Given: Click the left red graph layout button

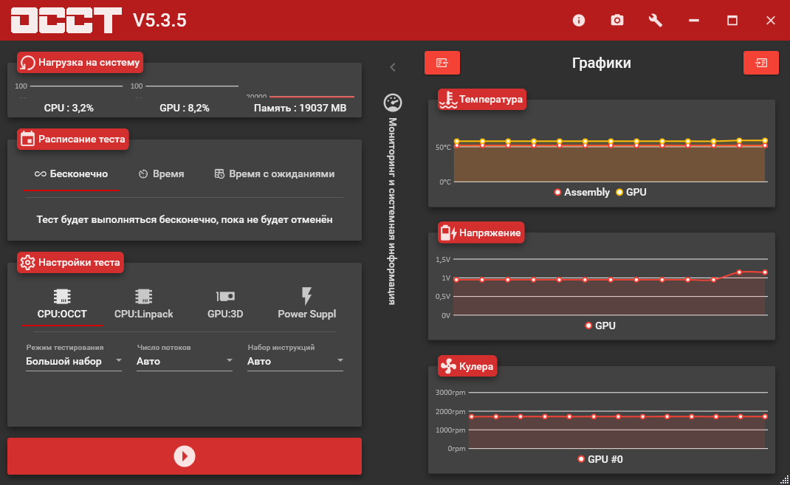Looking at the screenshot, I should [x=442, y=63].
